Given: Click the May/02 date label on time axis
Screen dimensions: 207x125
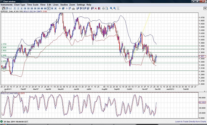Looking at the screenshot, I should pyautogui.click(x=61, y=89).
